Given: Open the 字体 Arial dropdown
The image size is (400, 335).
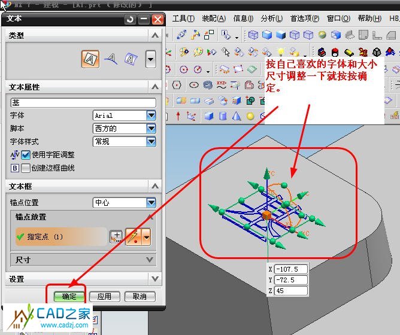Looking at the screenshot, I should pyautogui.click(x=151, y=115).
